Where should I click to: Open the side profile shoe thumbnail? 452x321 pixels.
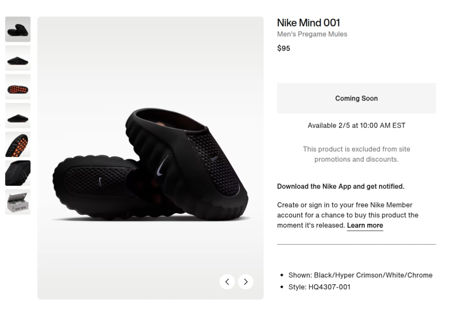click(18, 58)
